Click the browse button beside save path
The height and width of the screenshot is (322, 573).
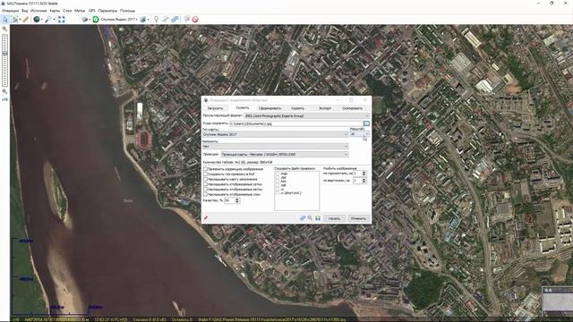point(366,123)
